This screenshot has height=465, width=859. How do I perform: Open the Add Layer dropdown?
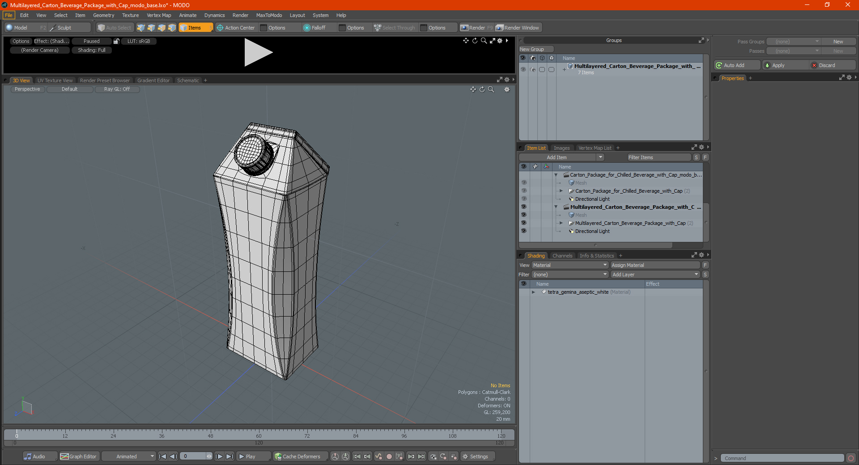(655, 275)
